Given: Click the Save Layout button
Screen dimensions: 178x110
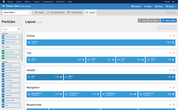Looking at the screenshot, I should coord(169,21).
